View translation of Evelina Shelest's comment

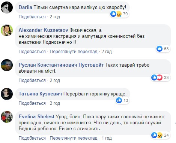point(74,138)
